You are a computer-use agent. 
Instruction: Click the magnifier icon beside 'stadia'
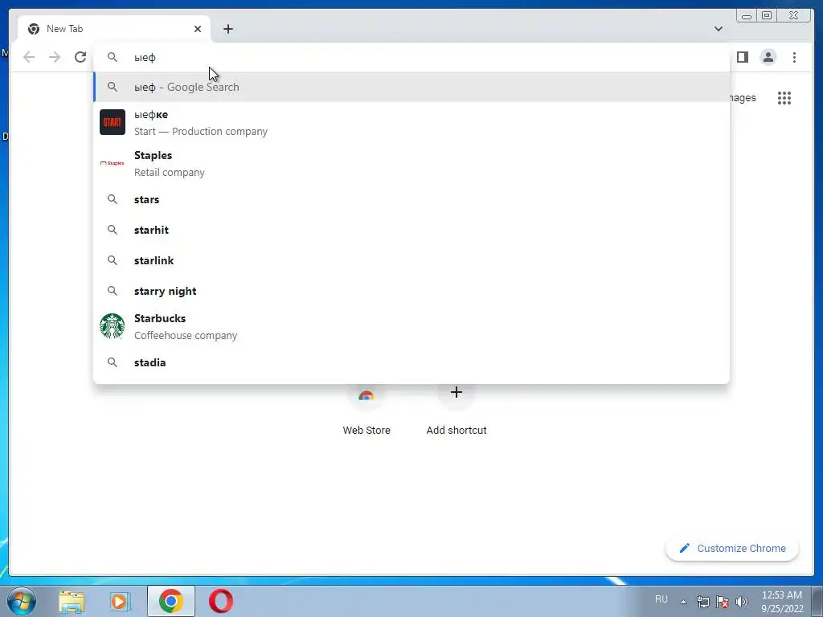click(113, 362)
